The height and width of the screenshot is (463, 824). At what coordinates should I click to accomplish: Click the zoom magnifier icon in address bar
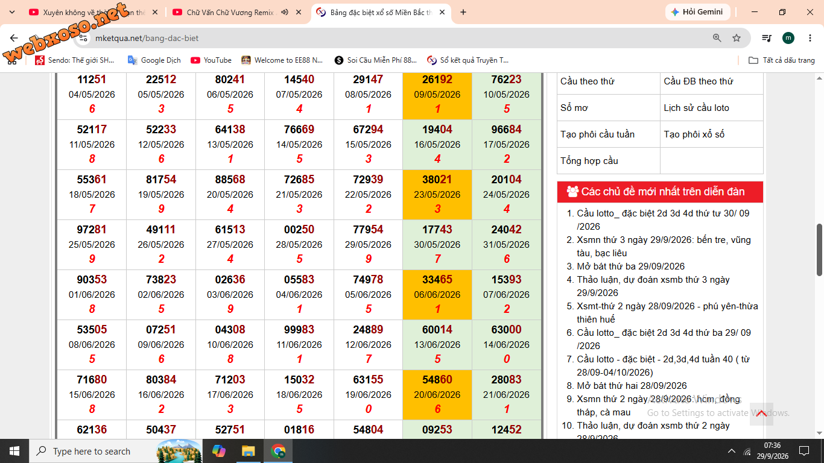coord(717,38)
